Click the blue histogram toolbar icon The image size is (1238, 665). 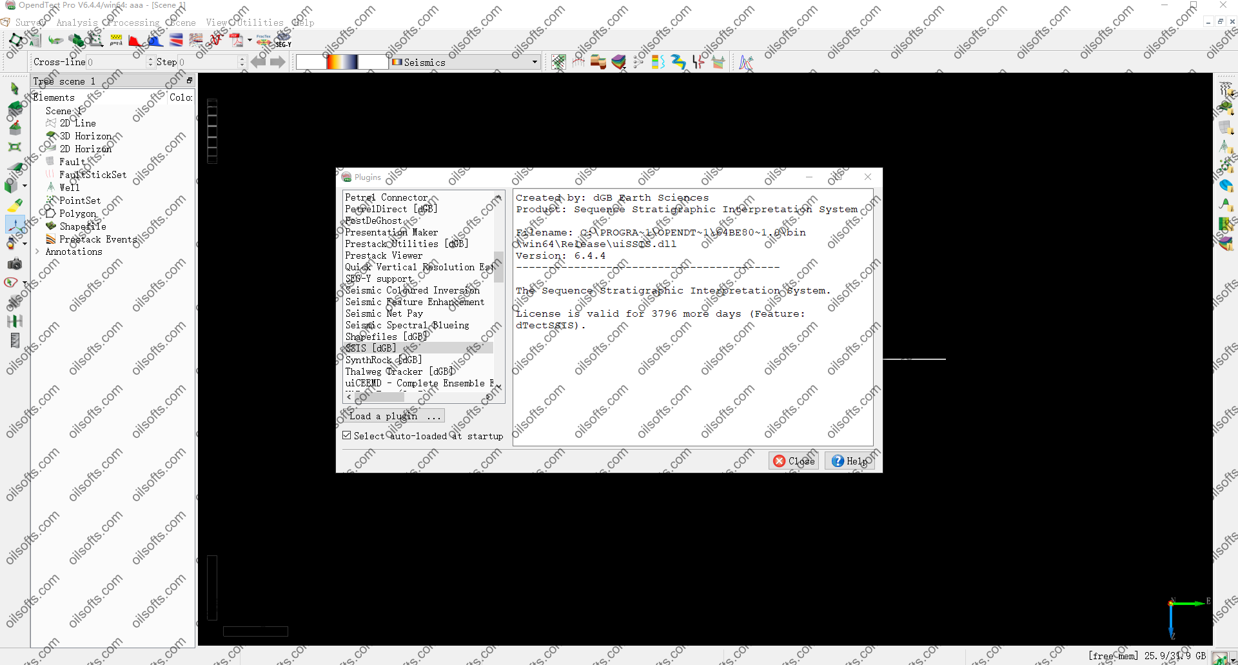155,41
